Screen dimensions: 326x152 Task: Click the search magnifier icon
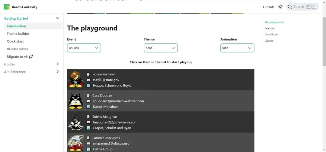pos(290,7)
